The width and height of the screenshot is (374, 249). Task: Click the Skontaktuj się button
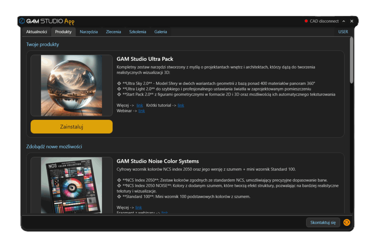click(323, 222)
